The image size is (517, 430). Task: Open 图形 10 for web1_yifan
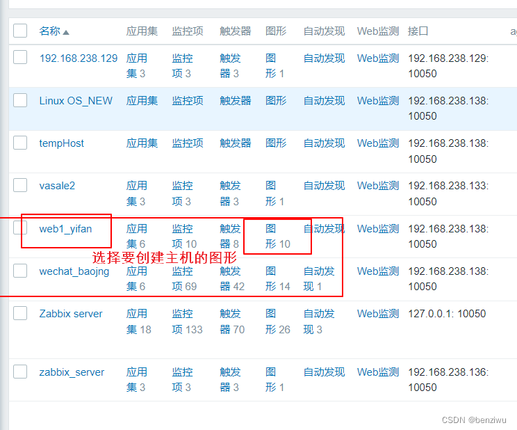(x=278, y=236)
